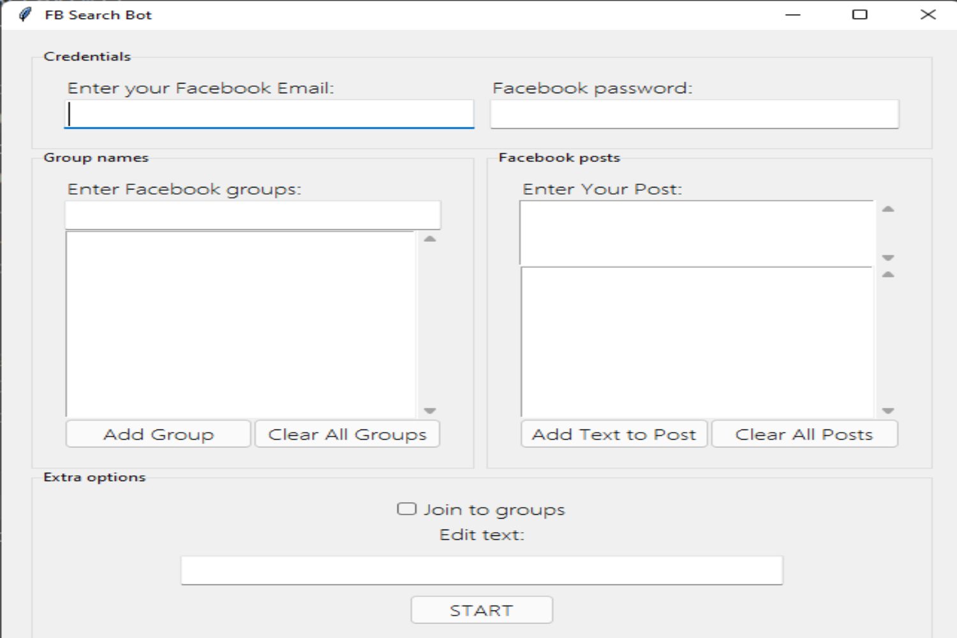Screen dimensions: 957x638
Task: Click the Enter Facebook groups entry box
Action: tap(253, 215)
